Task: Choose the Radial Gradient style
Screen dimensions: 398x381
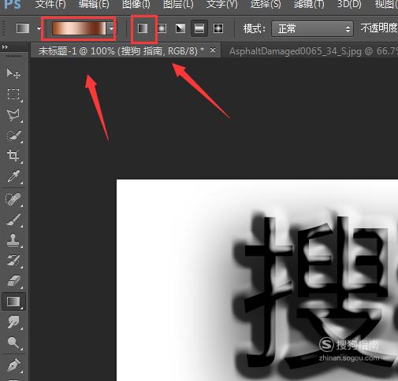Action: 162,28
